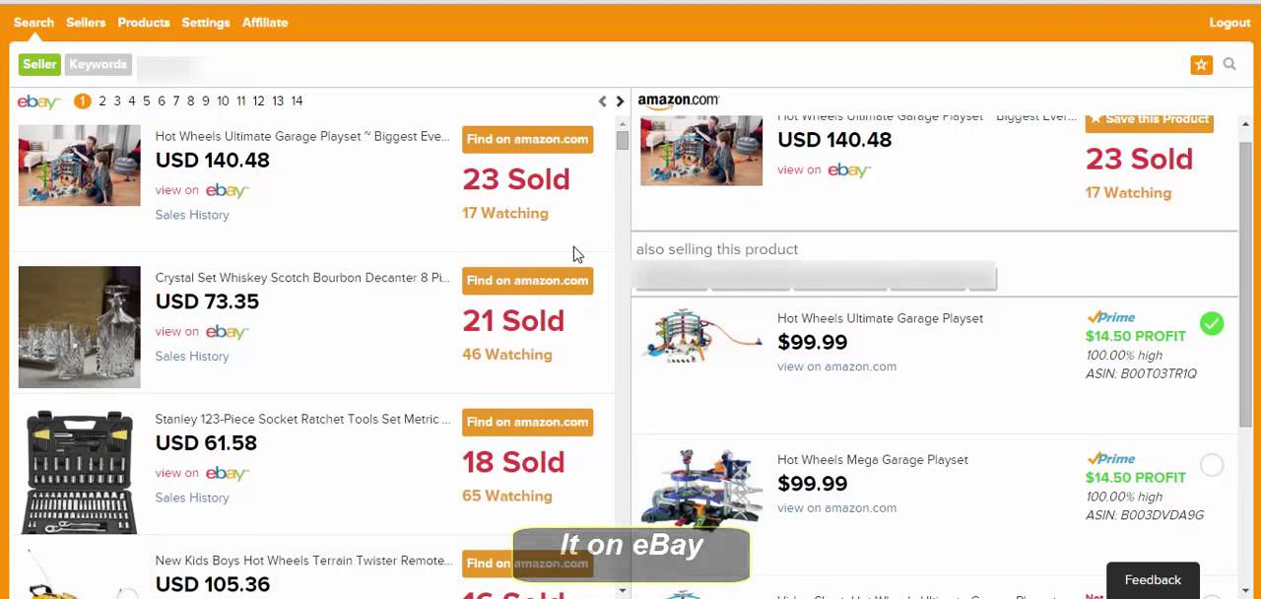Click the eBay logo beside Hot Wheels listing

tap(227, 191)
